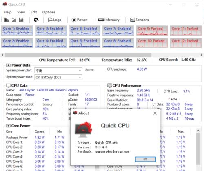Image resolution: width=204 pixels, height=171 pixels.
Task: Open the System power plan dropdown
Action: (x=58, y=70)
